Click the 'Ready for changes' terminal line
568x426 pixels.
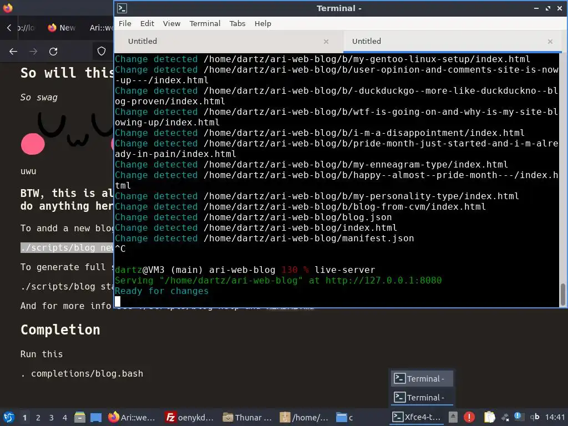161,291
